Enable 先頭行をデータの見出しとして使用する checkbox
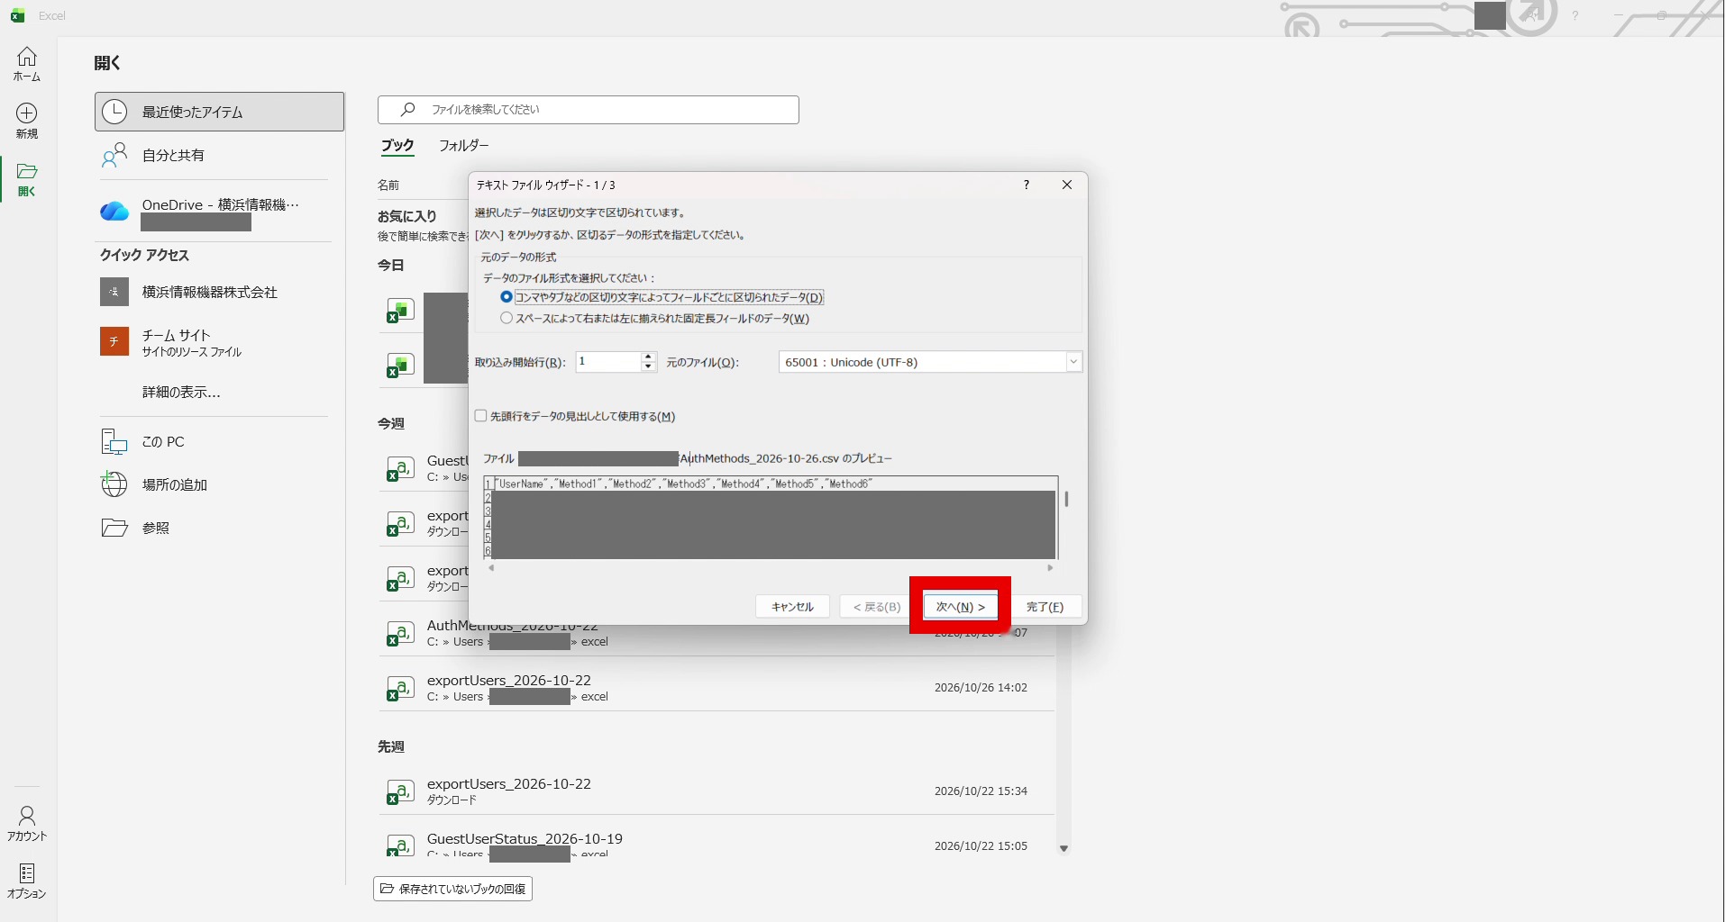The image size is (1725, 922). [480, 416]
